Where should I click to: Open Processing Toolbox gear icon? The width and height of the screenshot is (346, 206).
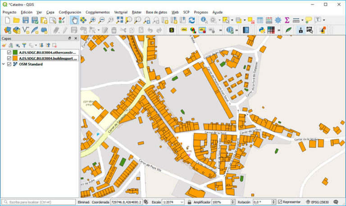tap(278, 20)
